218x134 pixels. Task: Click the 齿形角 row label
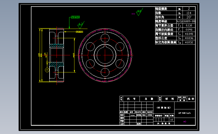click(160, 17)
